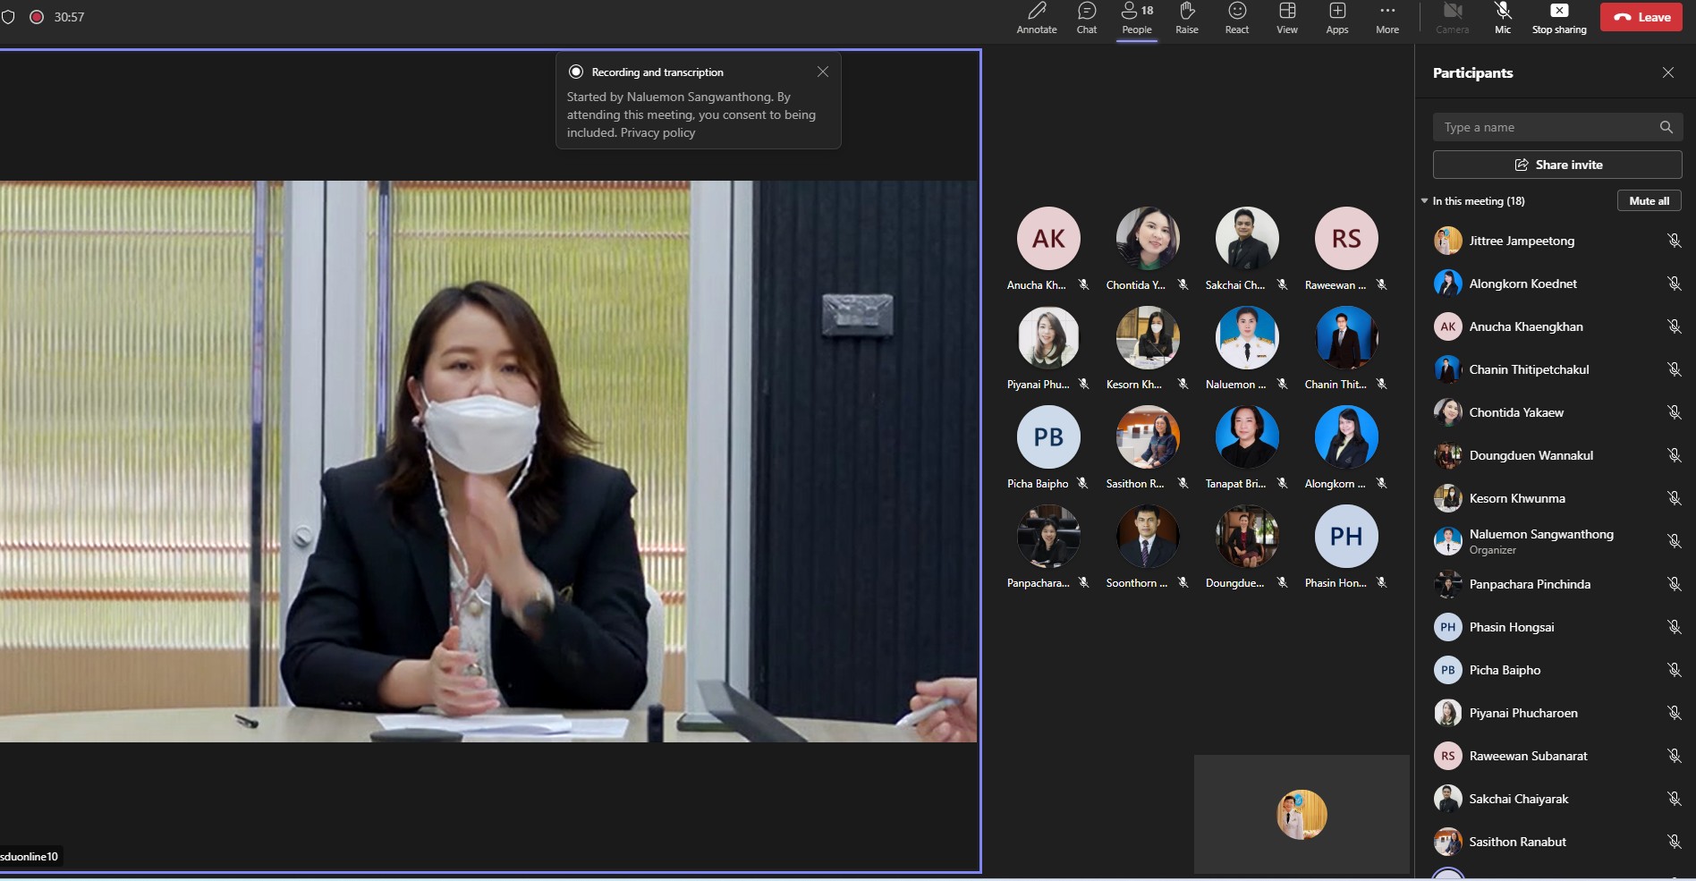Image resolution: width=1696 pixels, height=881 pixels.
Task: Open the React emoji menu
Action: [x=1236, y=18]
